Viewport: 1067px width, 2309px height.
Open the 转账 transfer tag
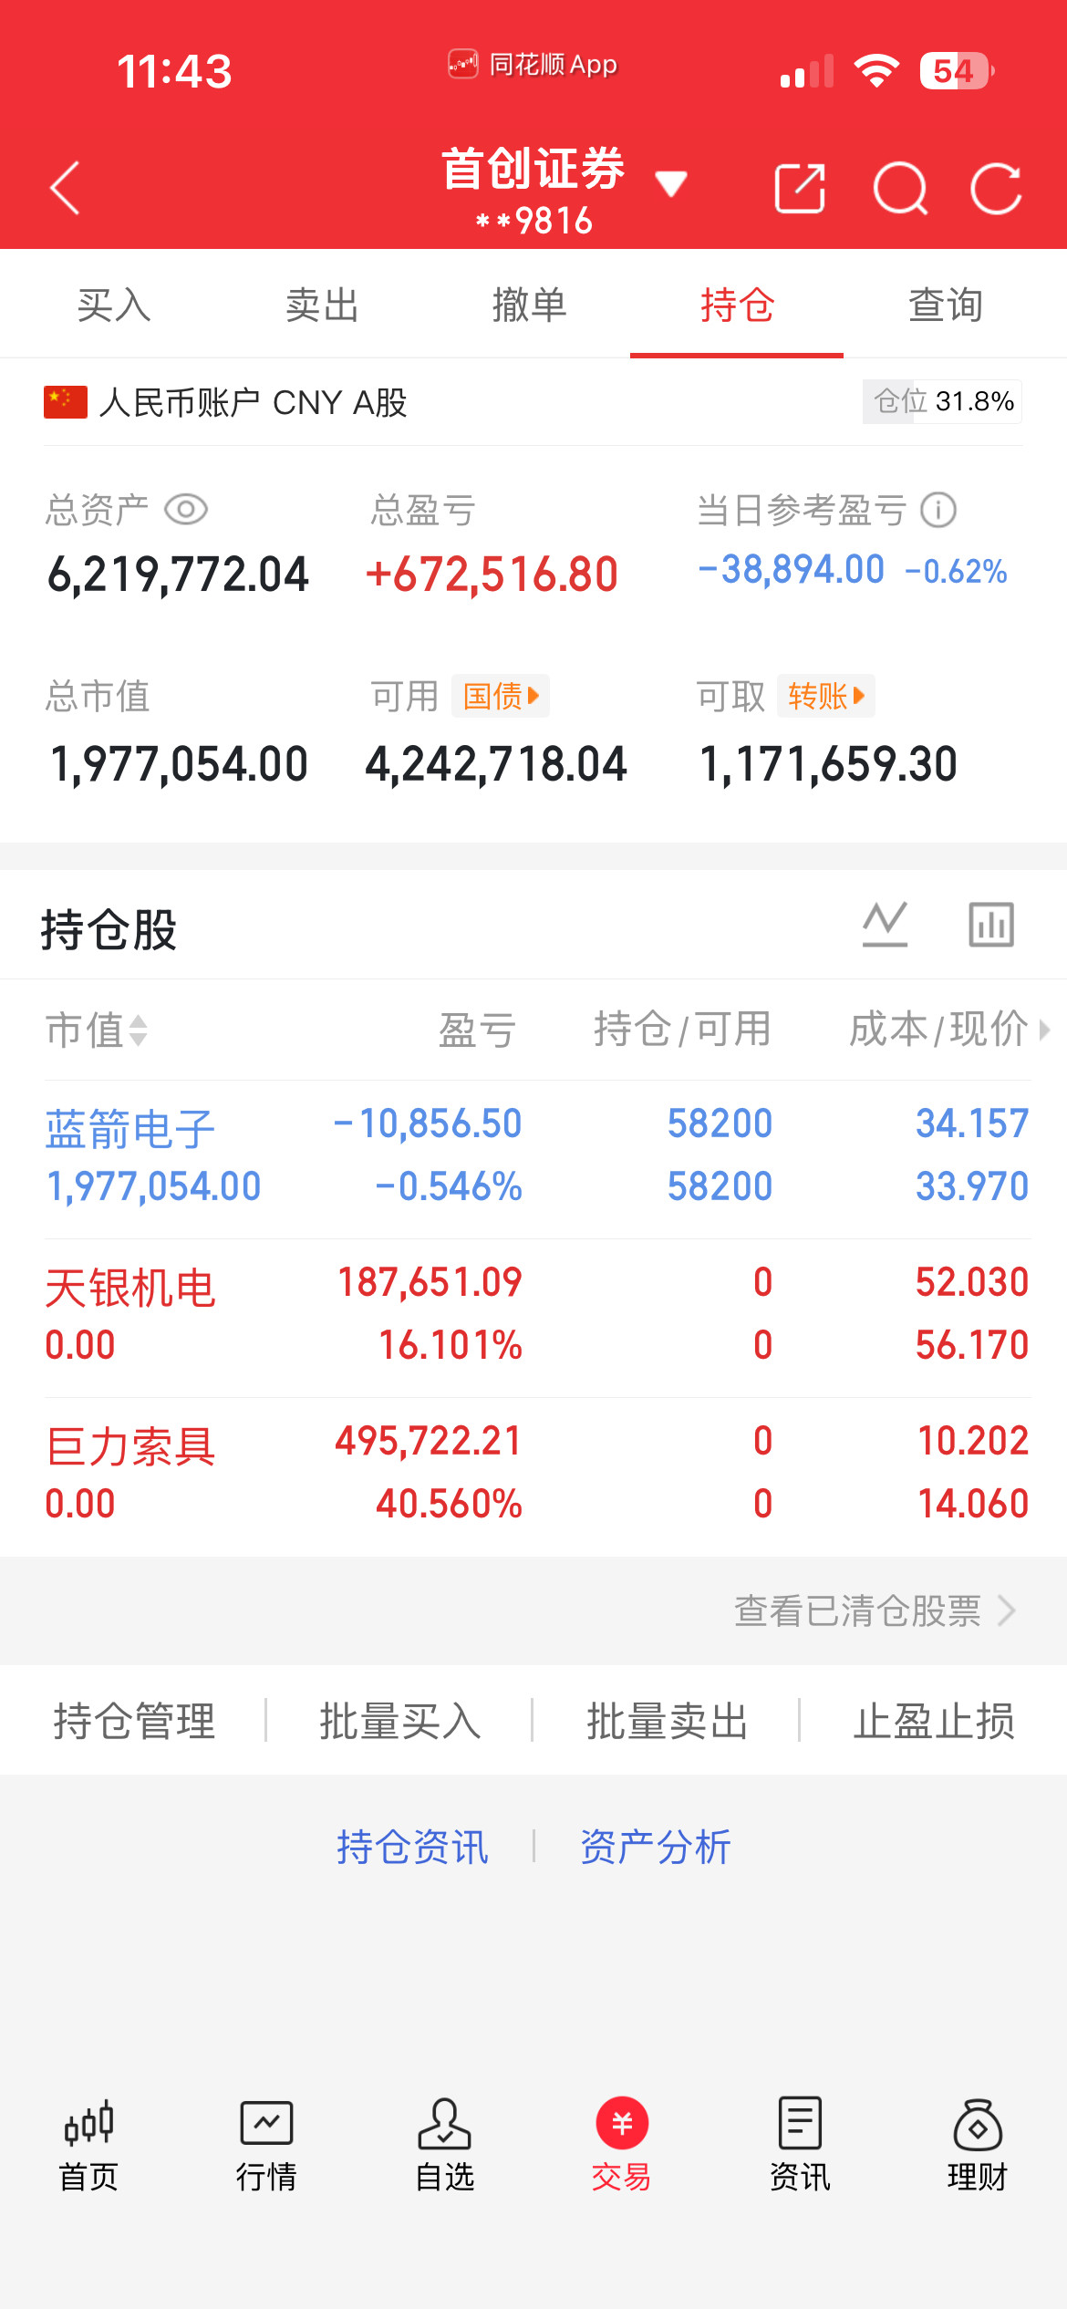coord(826,697)
